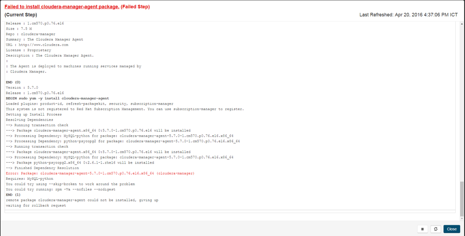Click 'Processing Dependency: python-psycopg2' line
The image size is (465, 236).
point(122,141)
